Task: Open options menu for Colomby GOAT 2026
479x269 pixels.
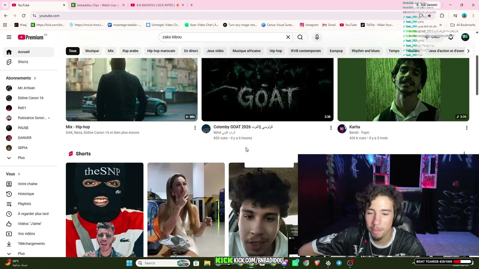Action: tap(331, 128)
